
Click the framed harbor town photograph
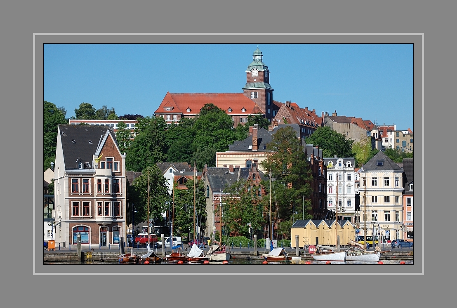(228, 154)
